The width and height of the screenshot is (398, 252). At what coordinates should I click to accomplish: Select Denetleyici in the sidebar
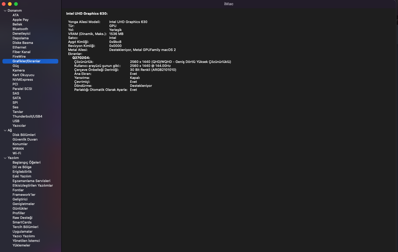pos(21,33)
